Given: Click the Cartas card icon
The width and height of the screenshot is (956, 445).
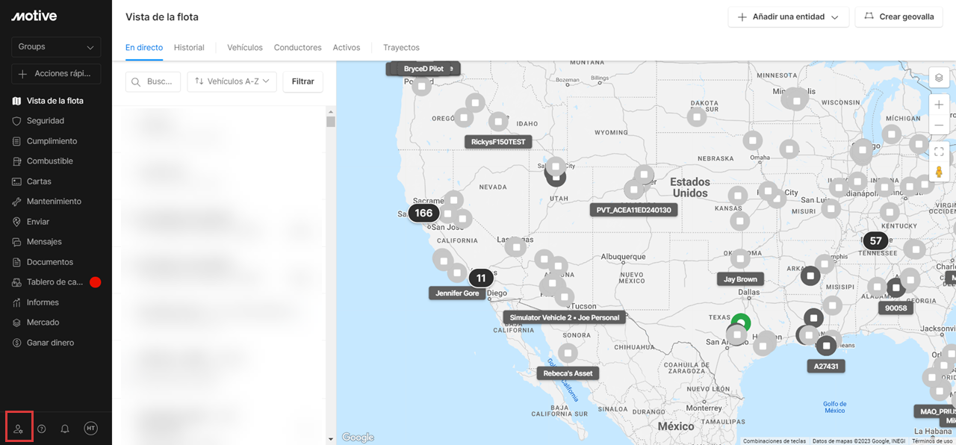Looking at the screenshot, I should 17,181.
